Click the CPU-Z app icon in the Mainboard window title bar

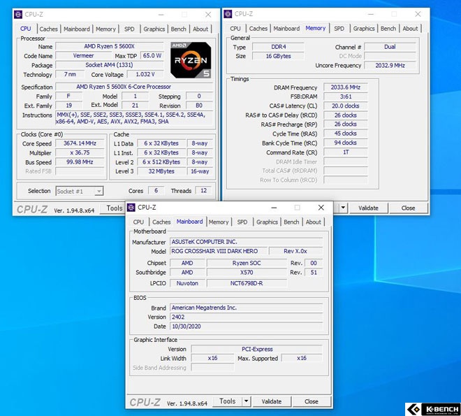pos(131,208)
